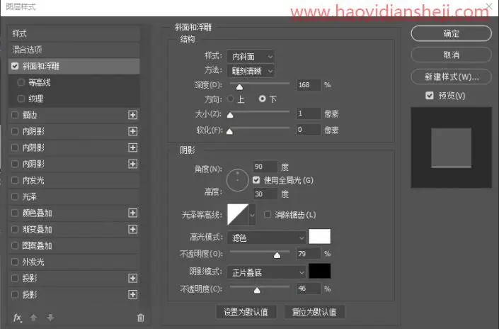
Task: Click the plus icon beside 渐变叠加
Action: pyautogui.click(x=132, y=229)
